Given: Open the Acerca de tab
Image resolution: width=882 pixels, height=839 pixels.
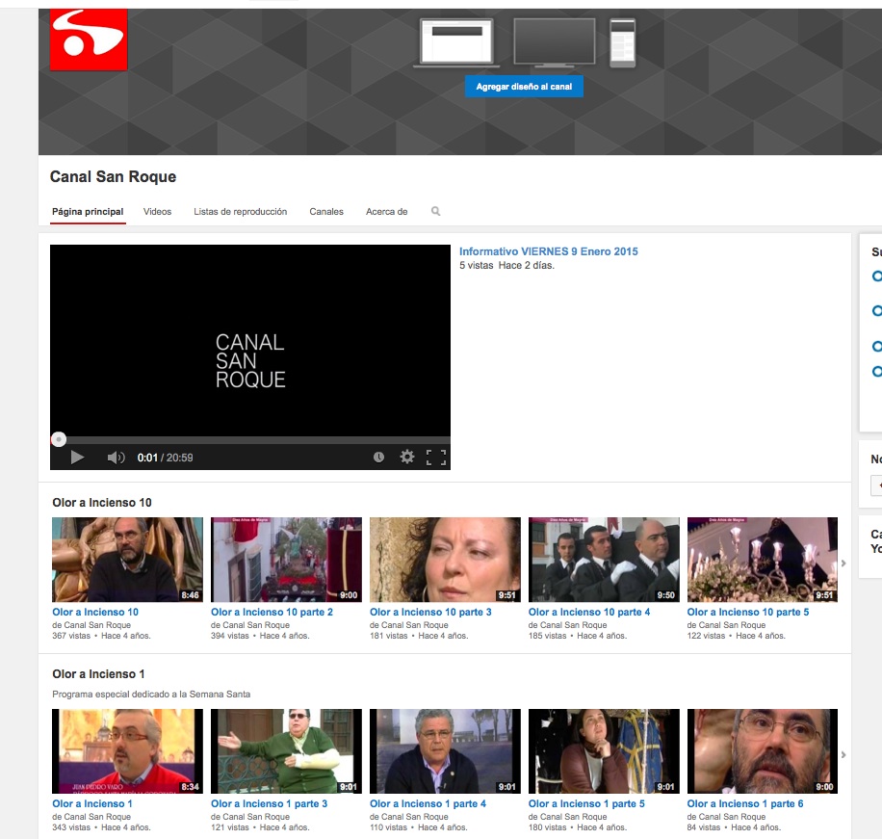Looking at the screenshot, I should pyautogui.click(x=386, y=212).
